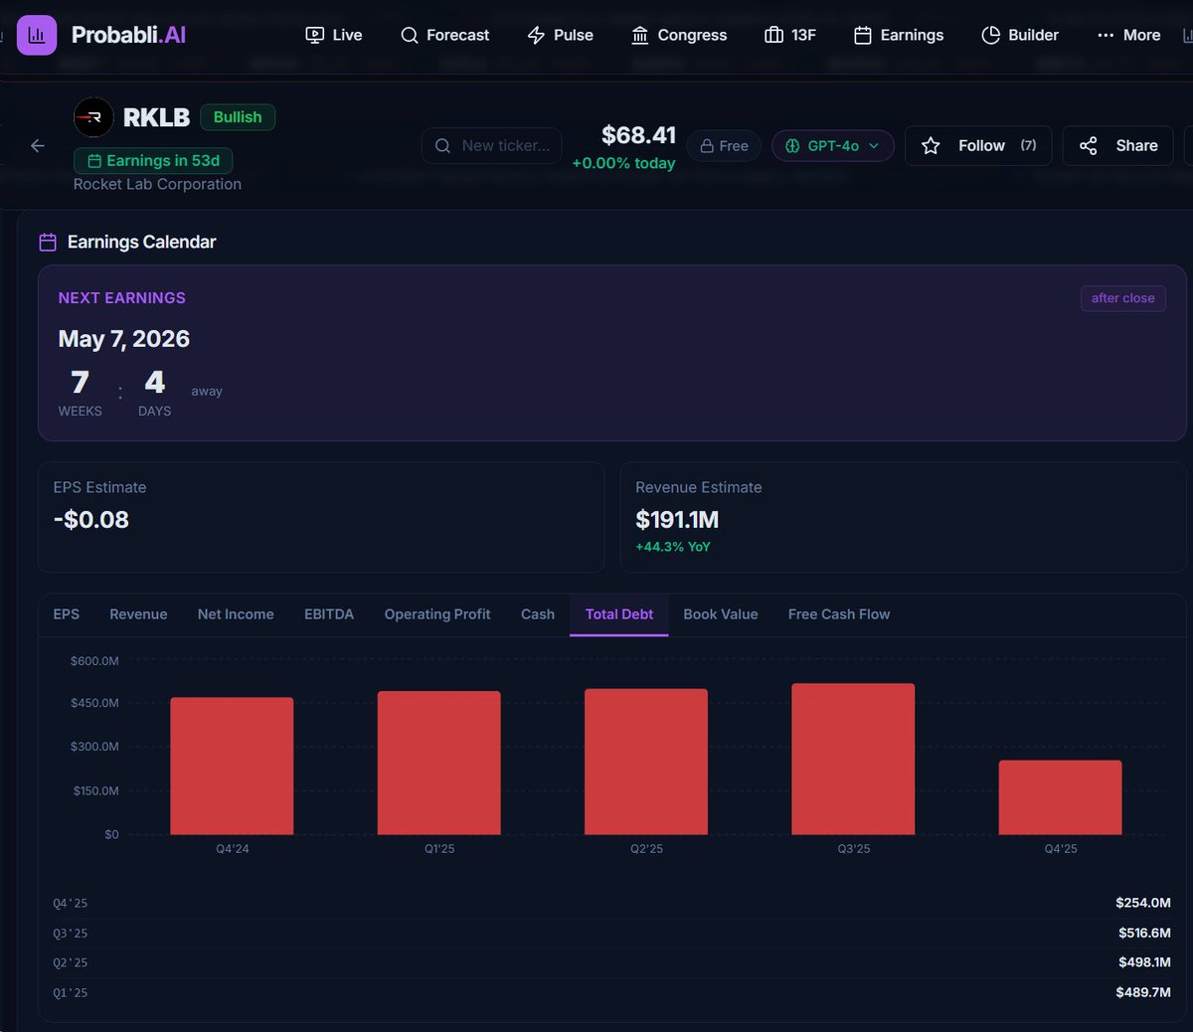
Task: Switch to the EPS tab
Action: click(67, 614)
